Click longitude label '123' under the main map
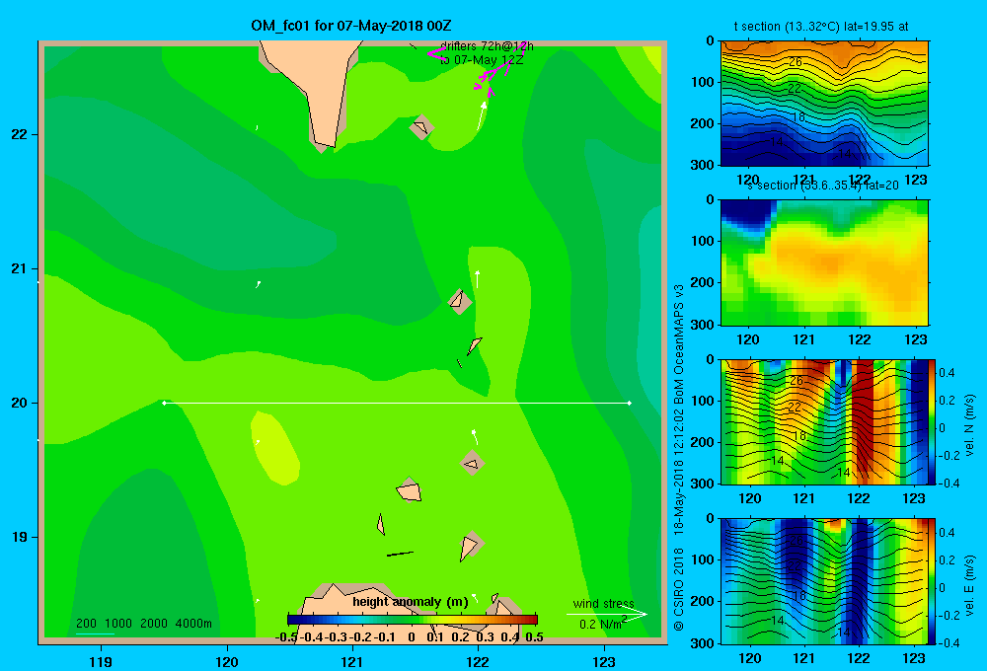This screenshot has height=671, width=987. 604,661
